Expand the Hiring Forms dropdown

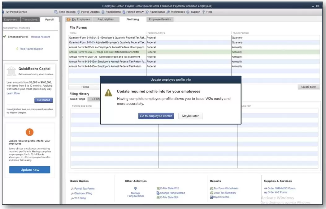(x=135, y=12)
